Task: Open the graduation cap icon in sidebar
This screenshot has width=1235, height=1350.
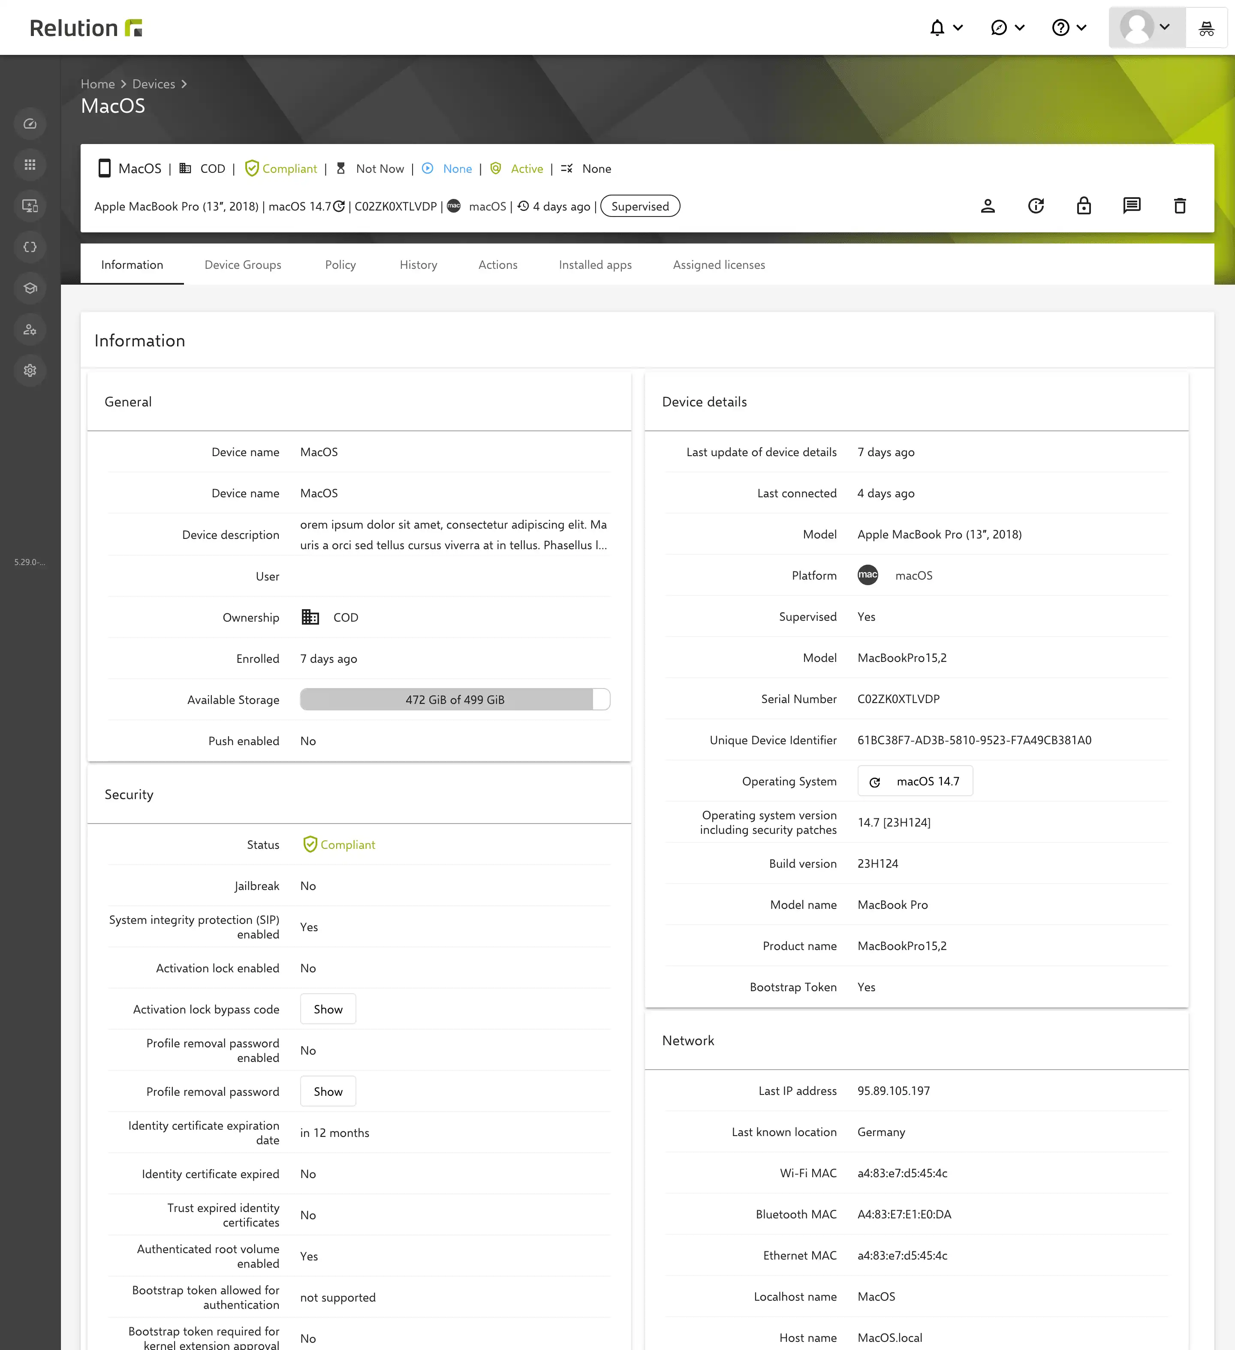Action: click(30, 288)
